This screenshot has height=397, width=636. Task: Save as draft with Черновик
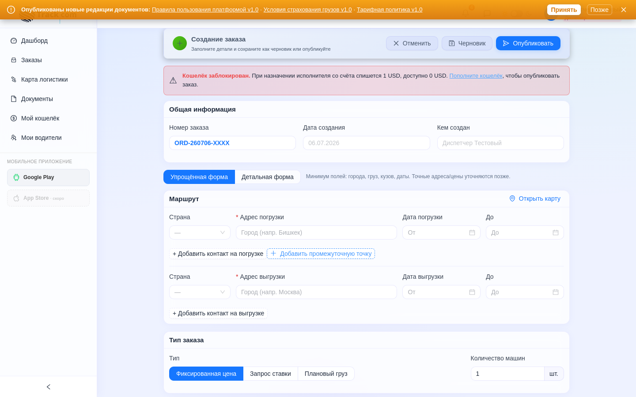click(467, 43)
